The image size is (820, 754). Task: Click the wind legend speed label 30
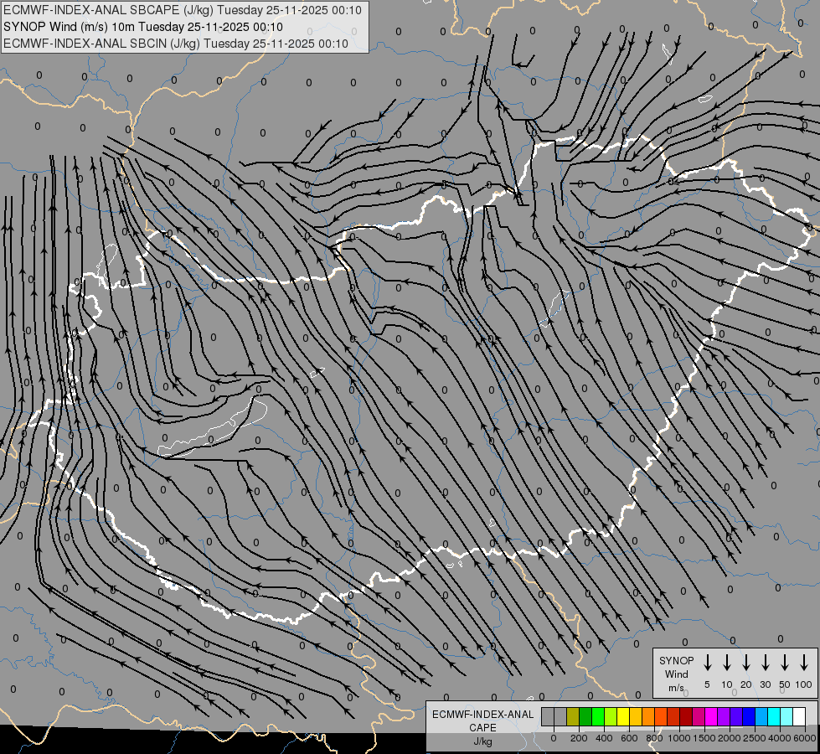tap(765, 684)
